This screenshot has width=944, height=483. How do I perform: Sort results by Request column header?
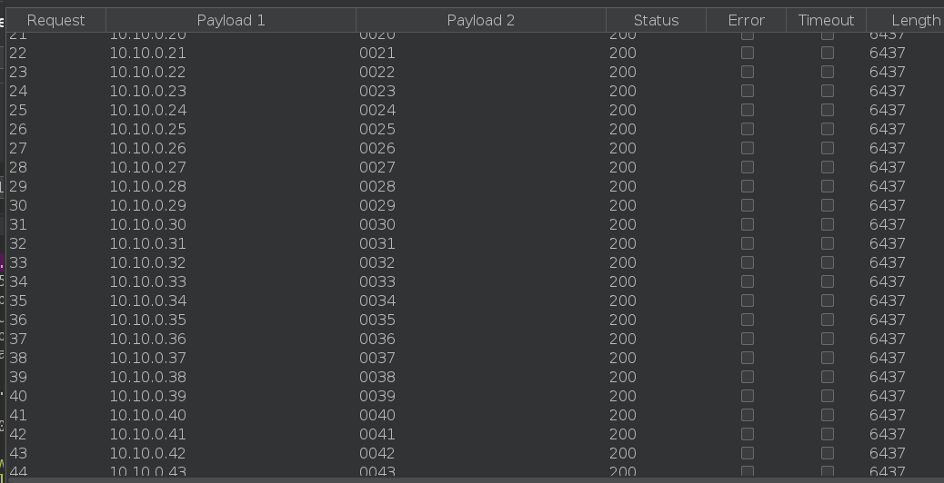[56, 20]
